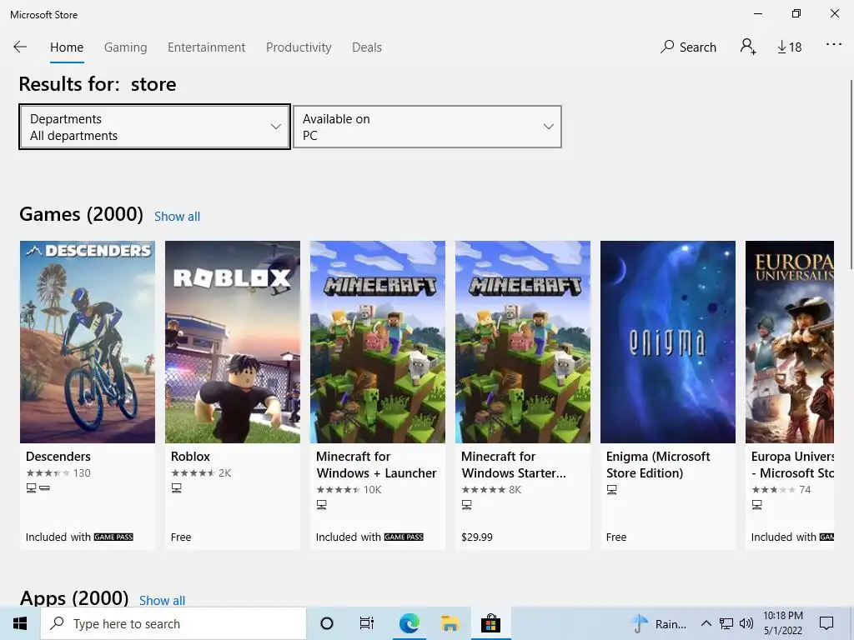854x640 pixels.
Task: Go back using the back arrow
Action: (20, 47)
